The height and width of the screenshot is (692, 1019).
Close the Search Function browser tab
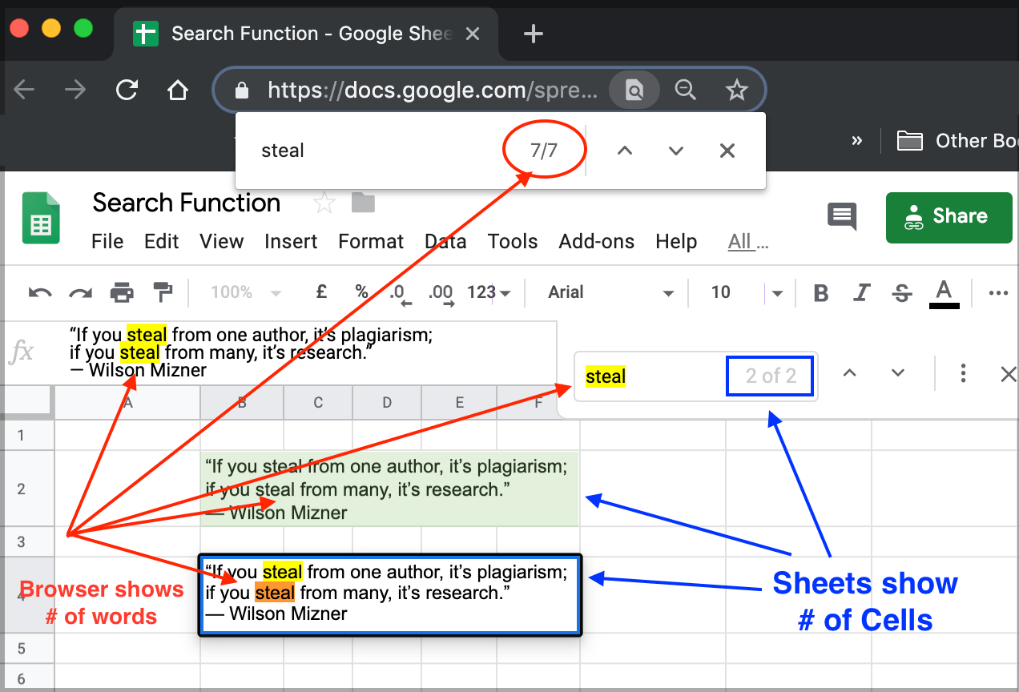pos(473,34)
